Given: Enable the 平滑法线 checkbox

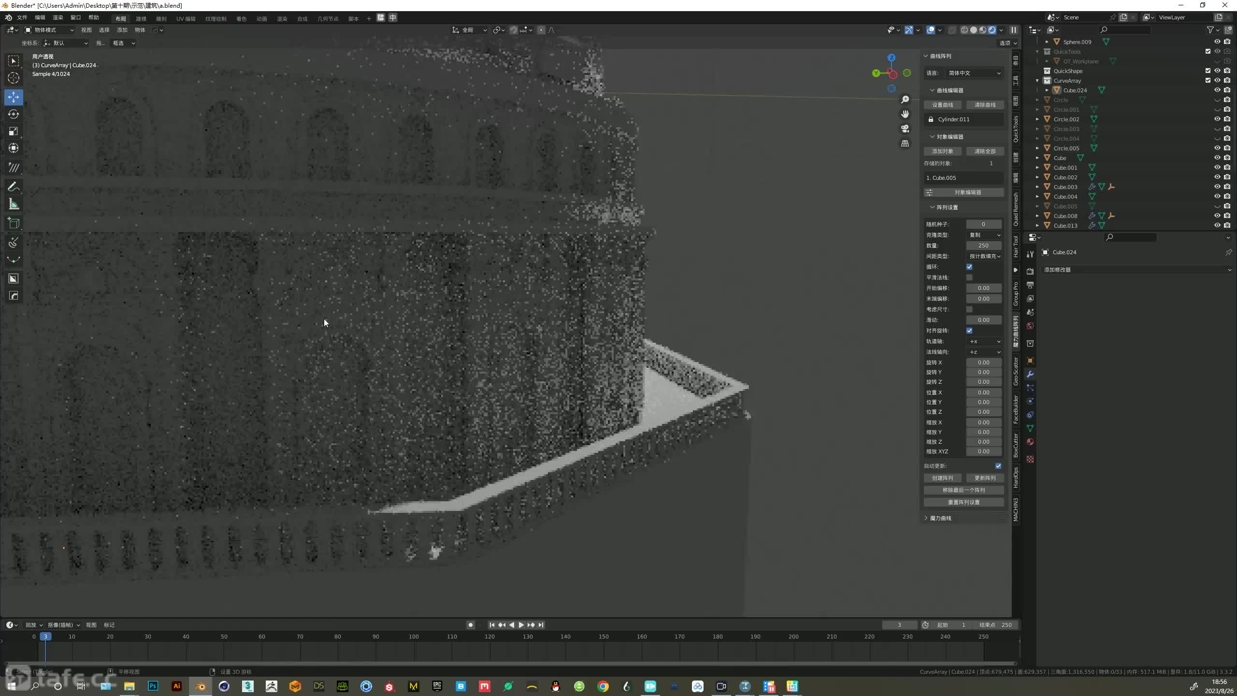Looking at the screenshot, I should [969, 277].
